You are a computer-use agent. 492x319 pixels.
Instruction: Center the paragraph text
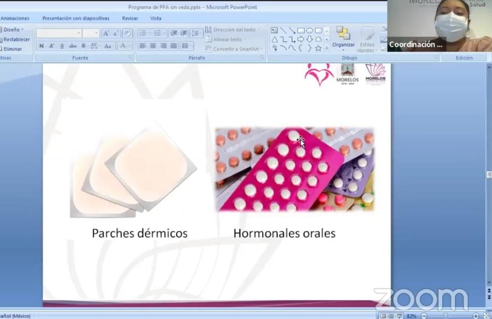tap(153, 46)
